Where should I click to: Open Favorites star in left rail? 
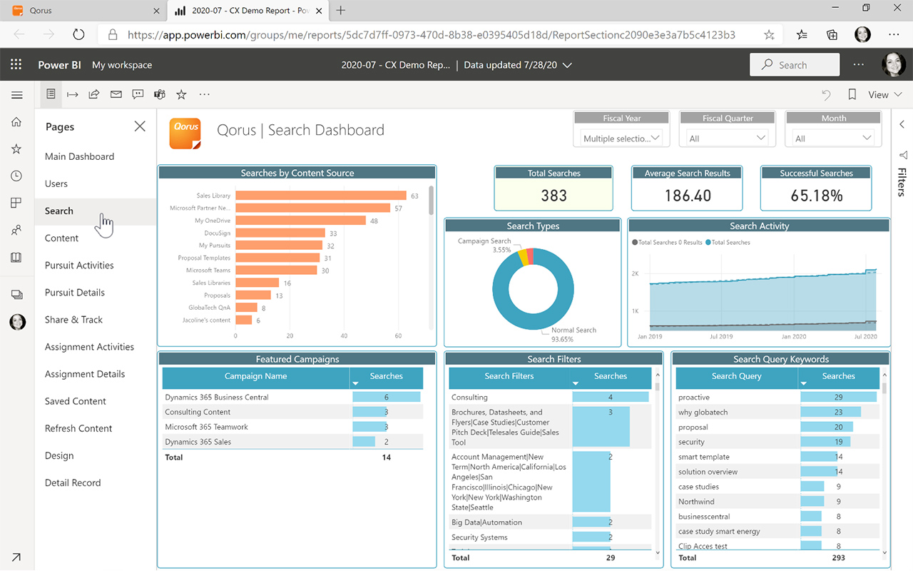pos(16,149)
